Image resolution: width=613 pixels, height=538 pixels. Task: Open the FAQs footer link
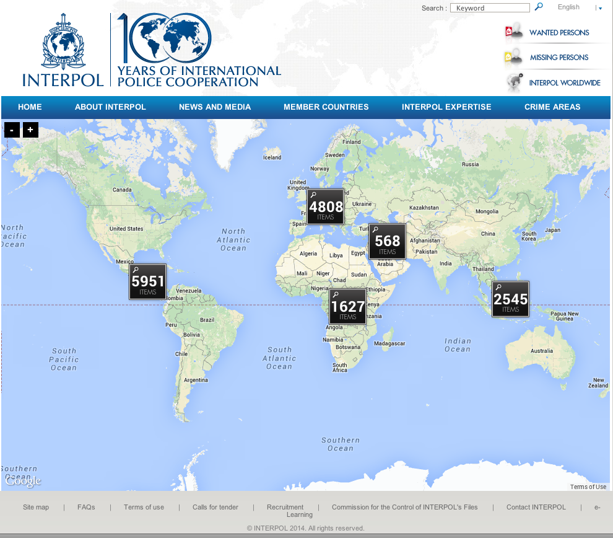86,507
